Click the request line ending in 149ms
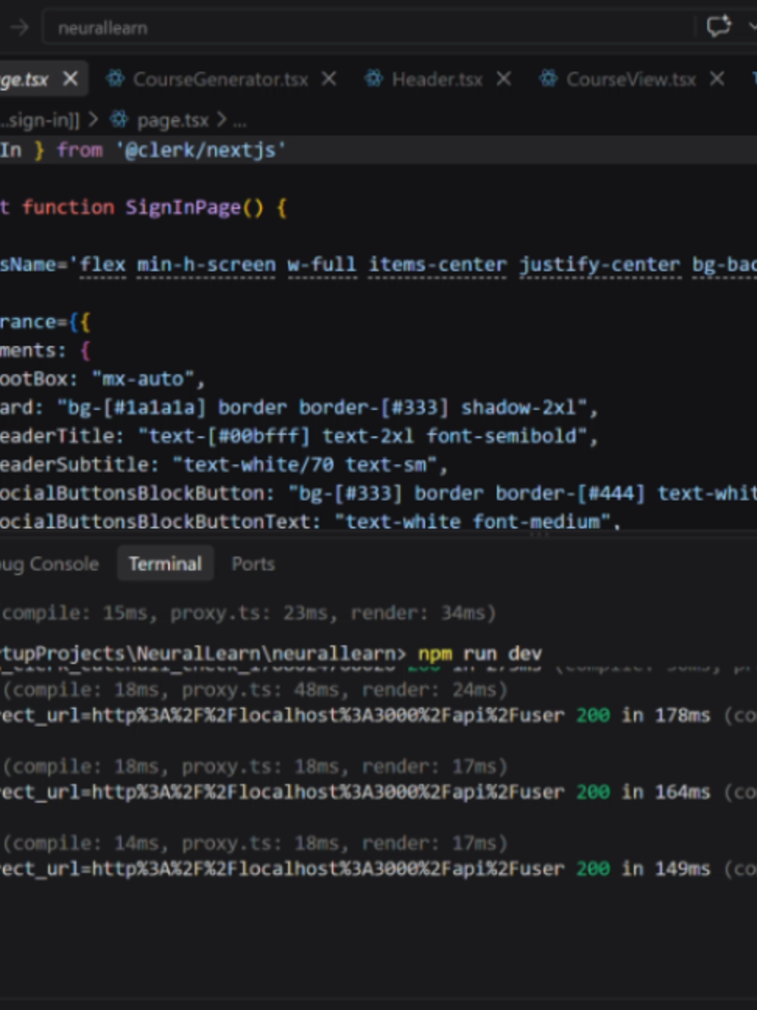The height and width of the screenshot is (1010, 757). (x=378, y=868)
